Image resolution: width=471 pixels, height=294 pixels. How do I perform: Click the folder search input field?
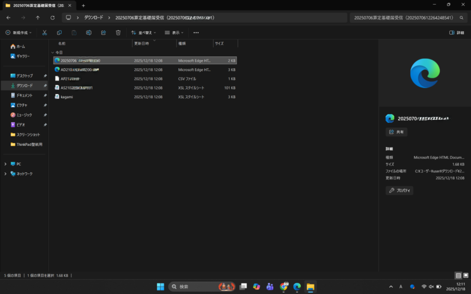[x=406, y=18]
